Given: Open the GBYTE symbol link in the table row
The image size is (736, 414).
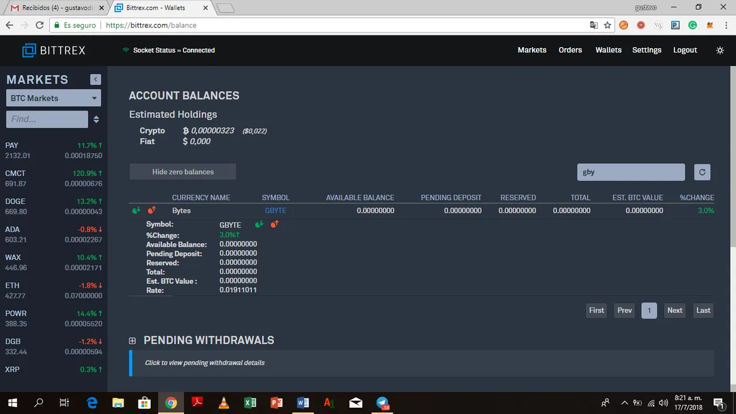Looking at the screenshot, I should [x=275, y=210].
